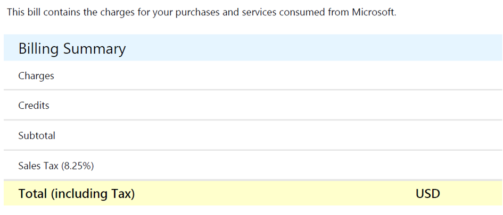Screen dimensions: 503x215
Task: Click the word Billing in the blue header
Action: [38, 49]
